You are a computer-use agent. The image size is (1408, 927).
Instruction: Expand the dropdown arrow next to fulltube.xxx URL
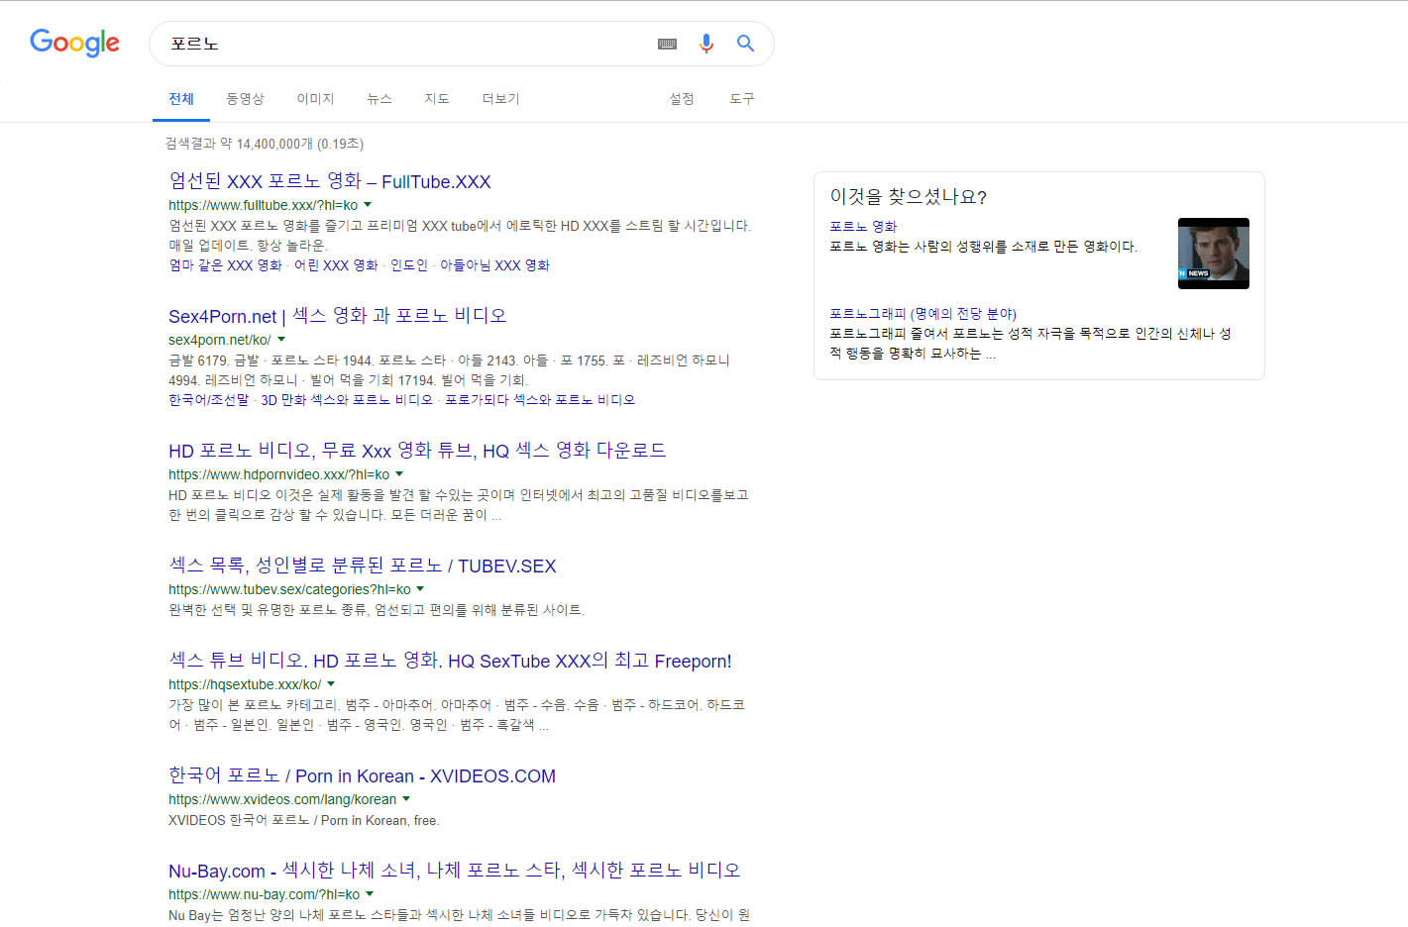click(368, 205)
